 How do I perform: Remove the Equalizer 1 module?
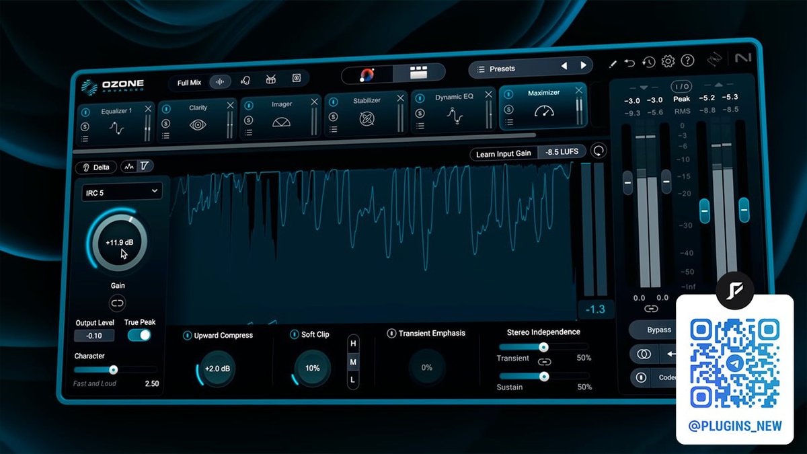click(x=148, y=109)
